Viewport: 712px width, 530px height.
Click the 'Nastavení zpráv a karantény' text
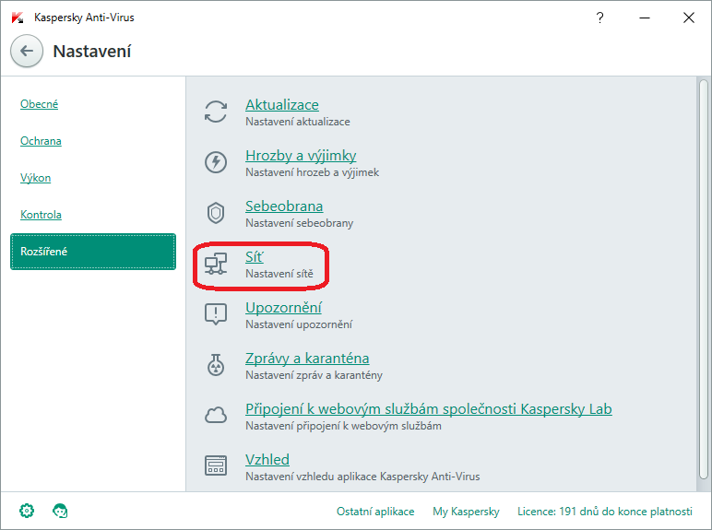coord(314,375)
